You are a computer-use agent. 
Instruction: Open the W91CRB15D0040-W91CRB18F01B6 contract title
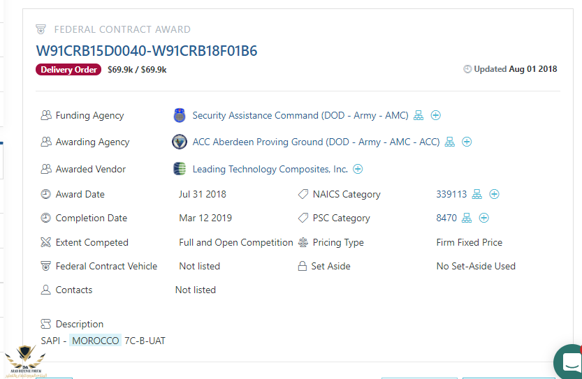[x=146, y=51]
